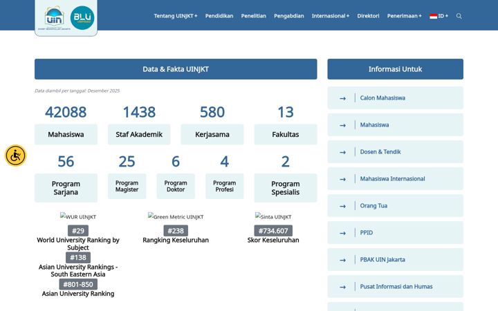Click the 1438 staff count
498x311 pixels.
coord(139,112)
